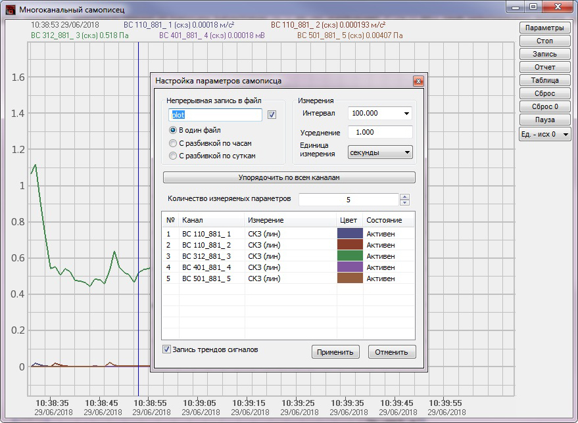The width and height of the screenshot is (578, 423).
Task: Click the purple color swatch of channel 4
Action: [x=350, y=267]
